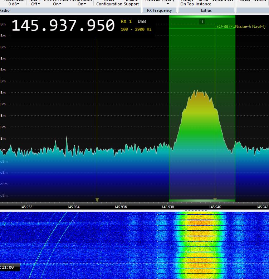The image size is (269, 279).
Task: Click the 145.932 frequency scale label
Action: (26, 207)
